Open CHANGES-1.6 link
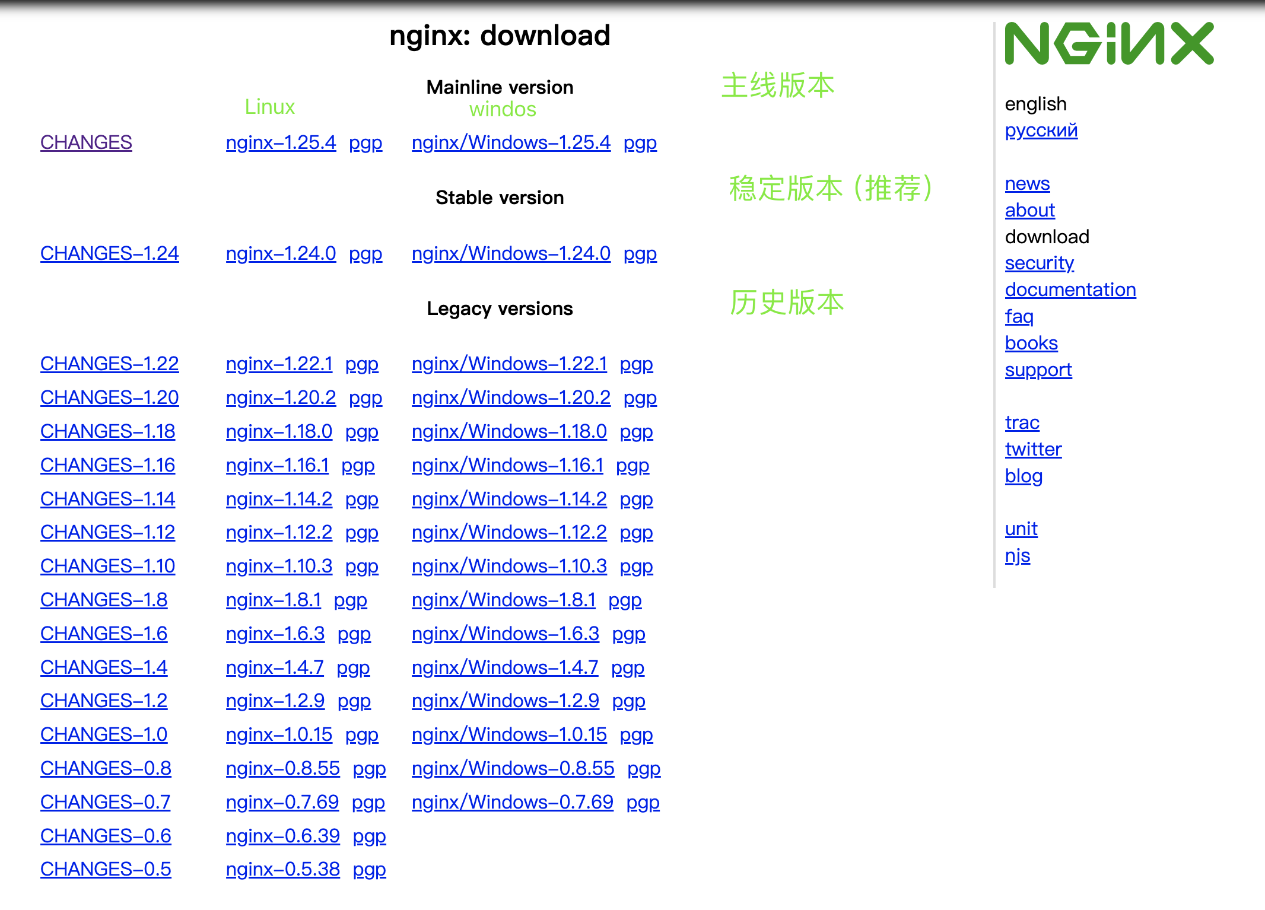The width and height of the screenshot is (1265, 910). 104,634
